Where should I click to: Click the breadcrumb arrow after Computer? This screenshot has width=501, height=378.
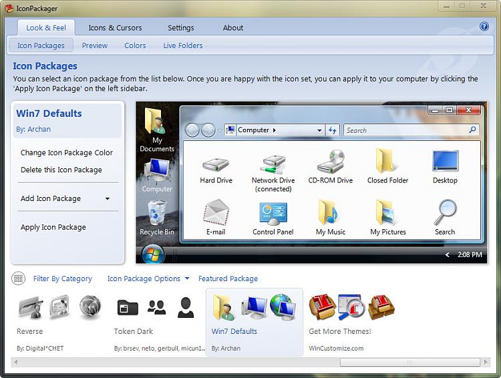pyautogui.click(x=274, y=130)
